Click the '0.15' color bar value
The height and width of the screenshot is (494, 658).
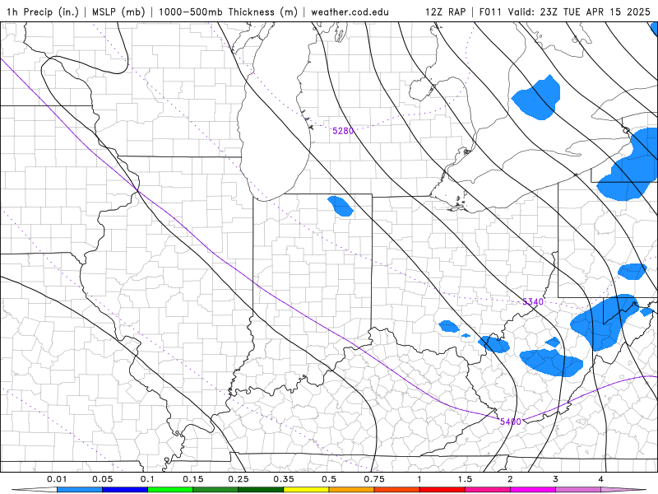(x=193, y=479)
